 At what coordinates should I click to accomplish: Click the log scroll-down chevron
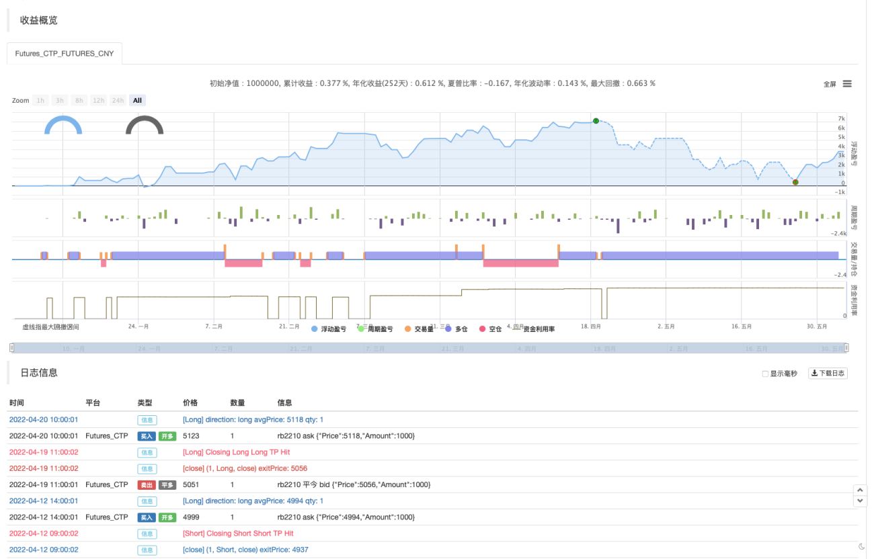pyautogui.click(x=859, y=501)
